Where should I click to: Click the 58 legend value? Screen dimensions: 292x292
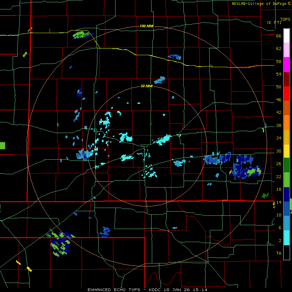point(279,61)
